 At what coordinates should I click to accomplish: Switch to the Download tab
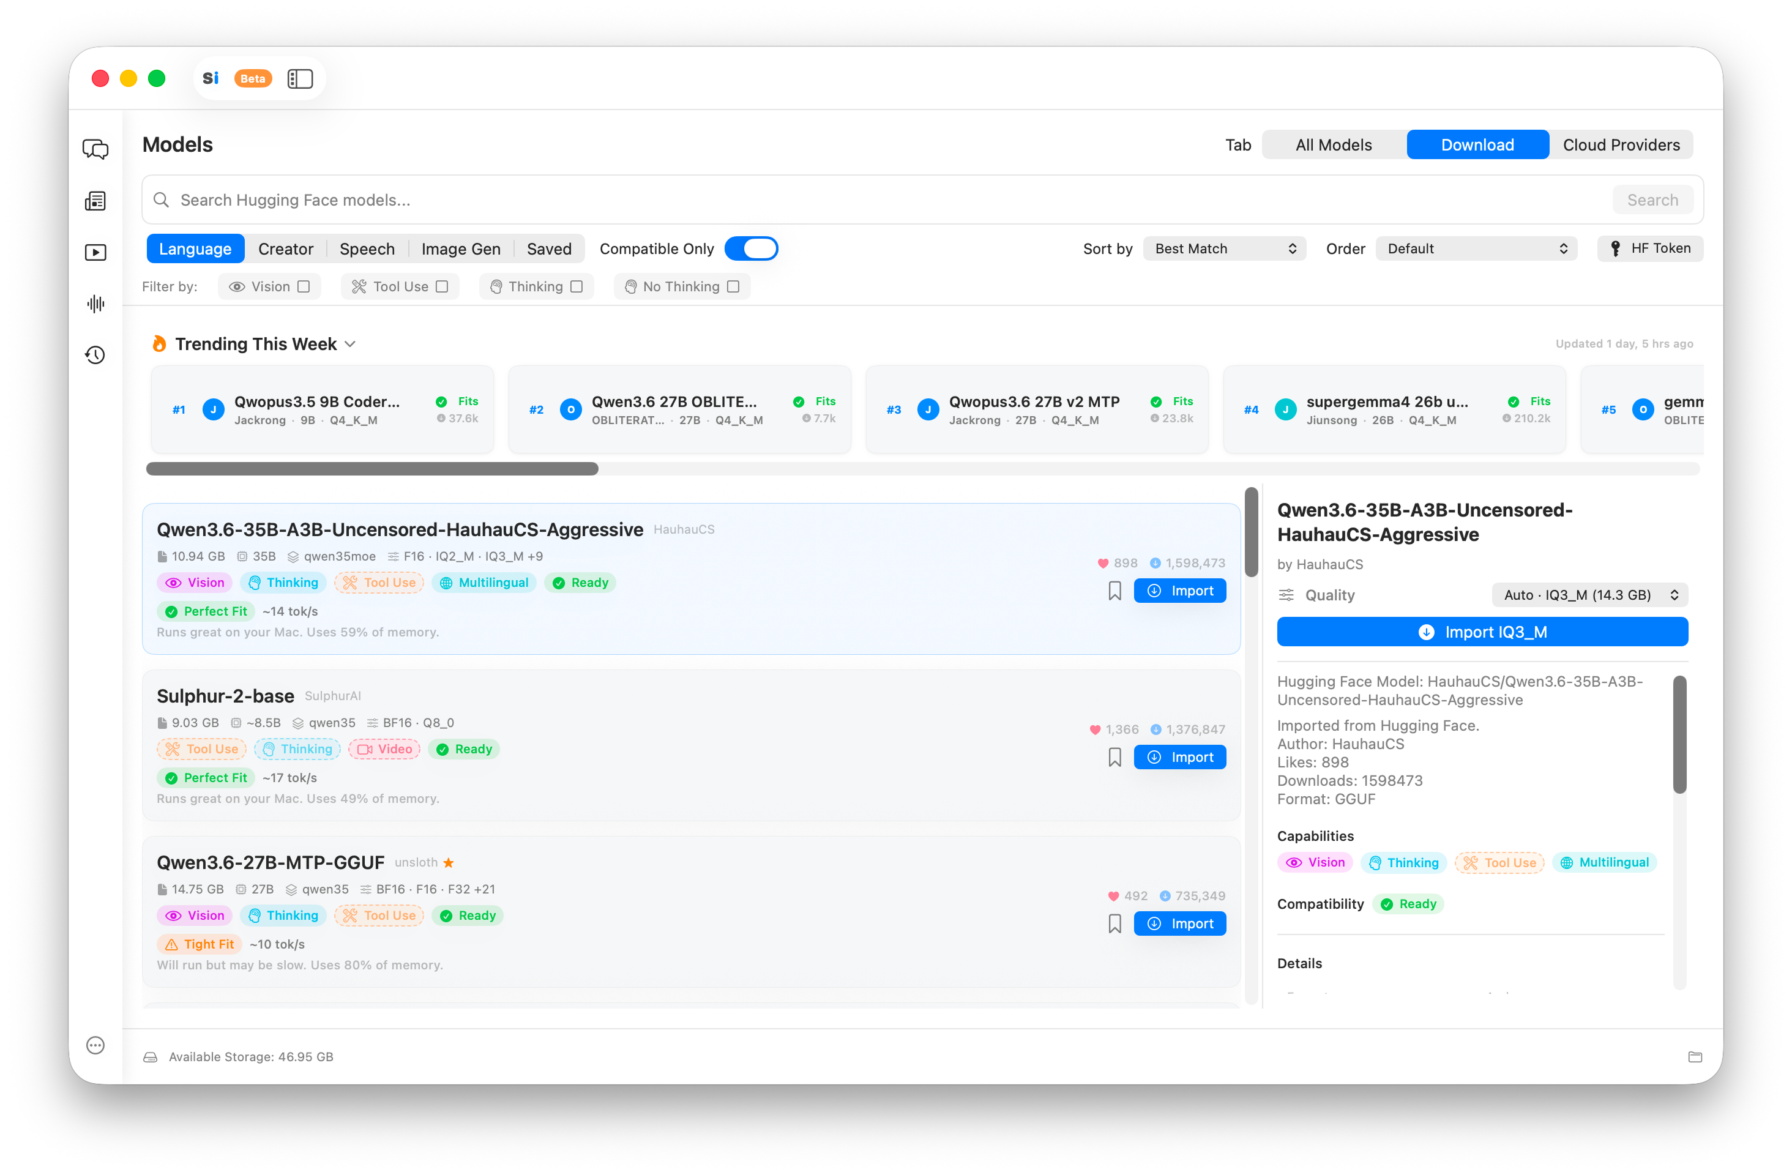1477,144
